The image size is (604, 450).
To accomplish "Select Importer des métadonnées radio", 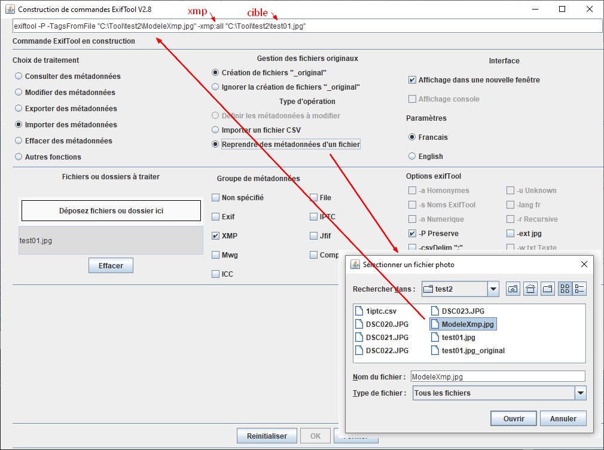I will pos(19,125).
